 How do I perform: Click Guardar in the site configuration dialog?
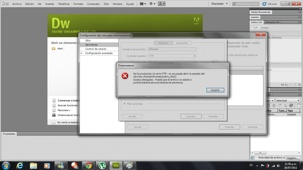[229, 127]
